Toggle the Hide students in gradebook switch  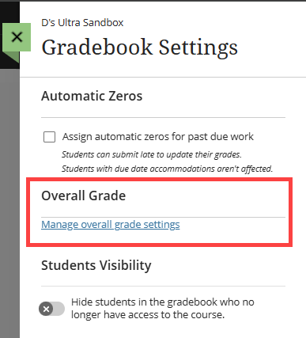(x=51, y=309)
